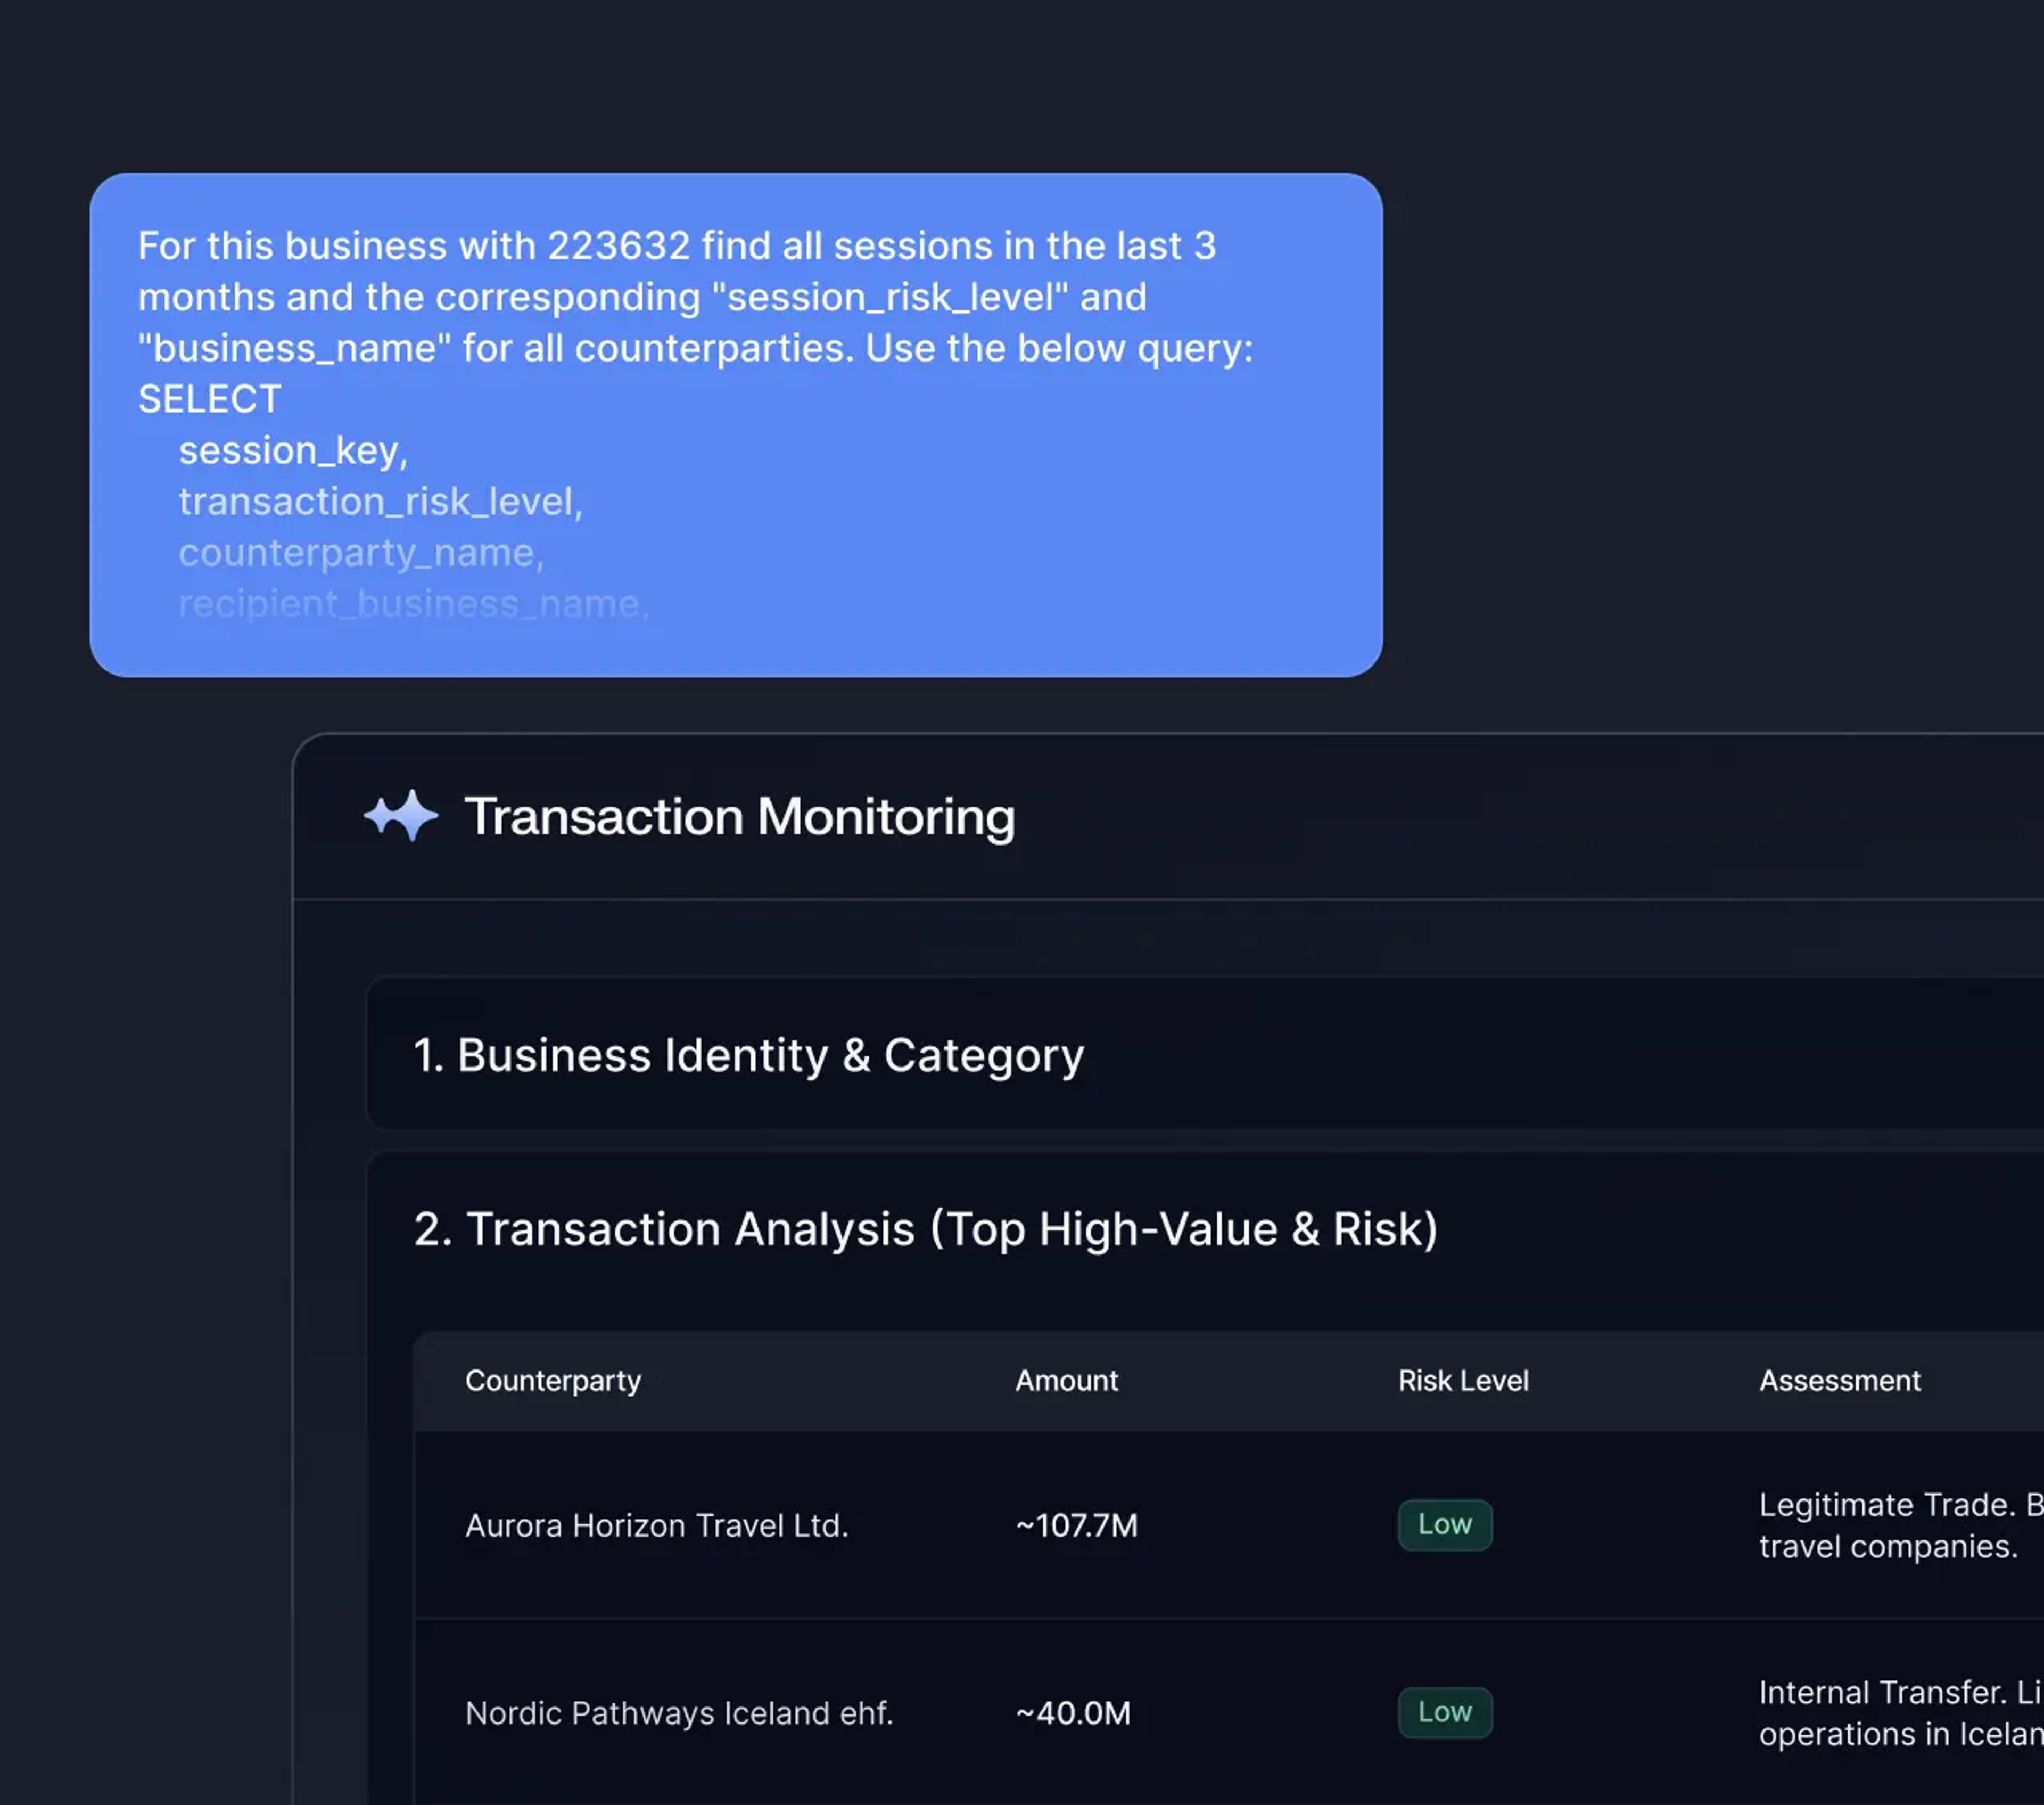Sort the table by the Amount column
The image size is (2044, 1805).
1066,1381
